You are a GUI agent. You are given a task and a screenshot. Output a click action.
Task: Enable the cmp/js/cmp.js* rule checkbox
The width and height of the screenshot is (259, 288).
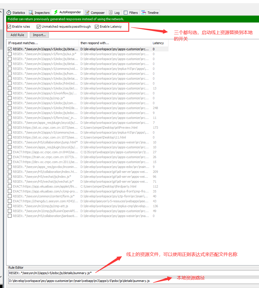tap(10, 98)
